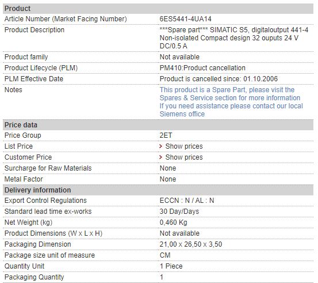Click the Price data section header
This screenshot has width=318, height=283.
[x=158, y=125]
